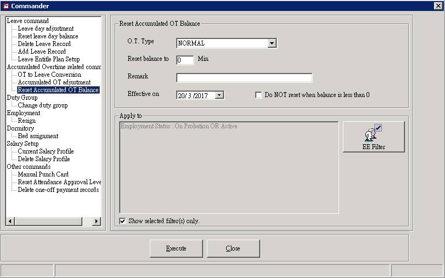Open the Resign command
The width and height of the screenshot is (445, 278).
26,121
